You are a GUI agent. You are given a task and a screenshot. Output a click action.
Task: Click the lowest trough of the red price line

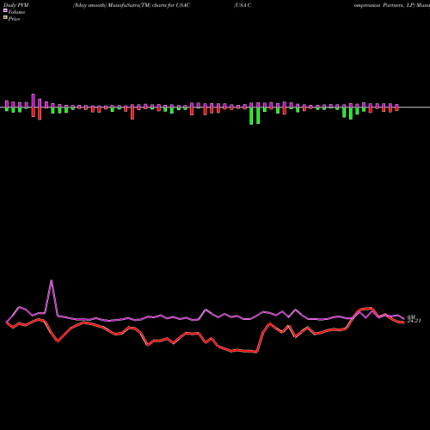pyautogui.click(x=256, y=353)
